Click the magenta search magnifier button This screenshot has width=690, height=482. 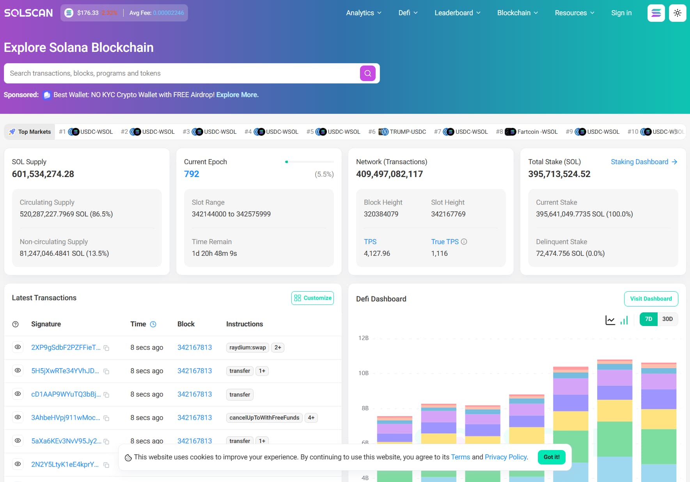coord(367,73)
